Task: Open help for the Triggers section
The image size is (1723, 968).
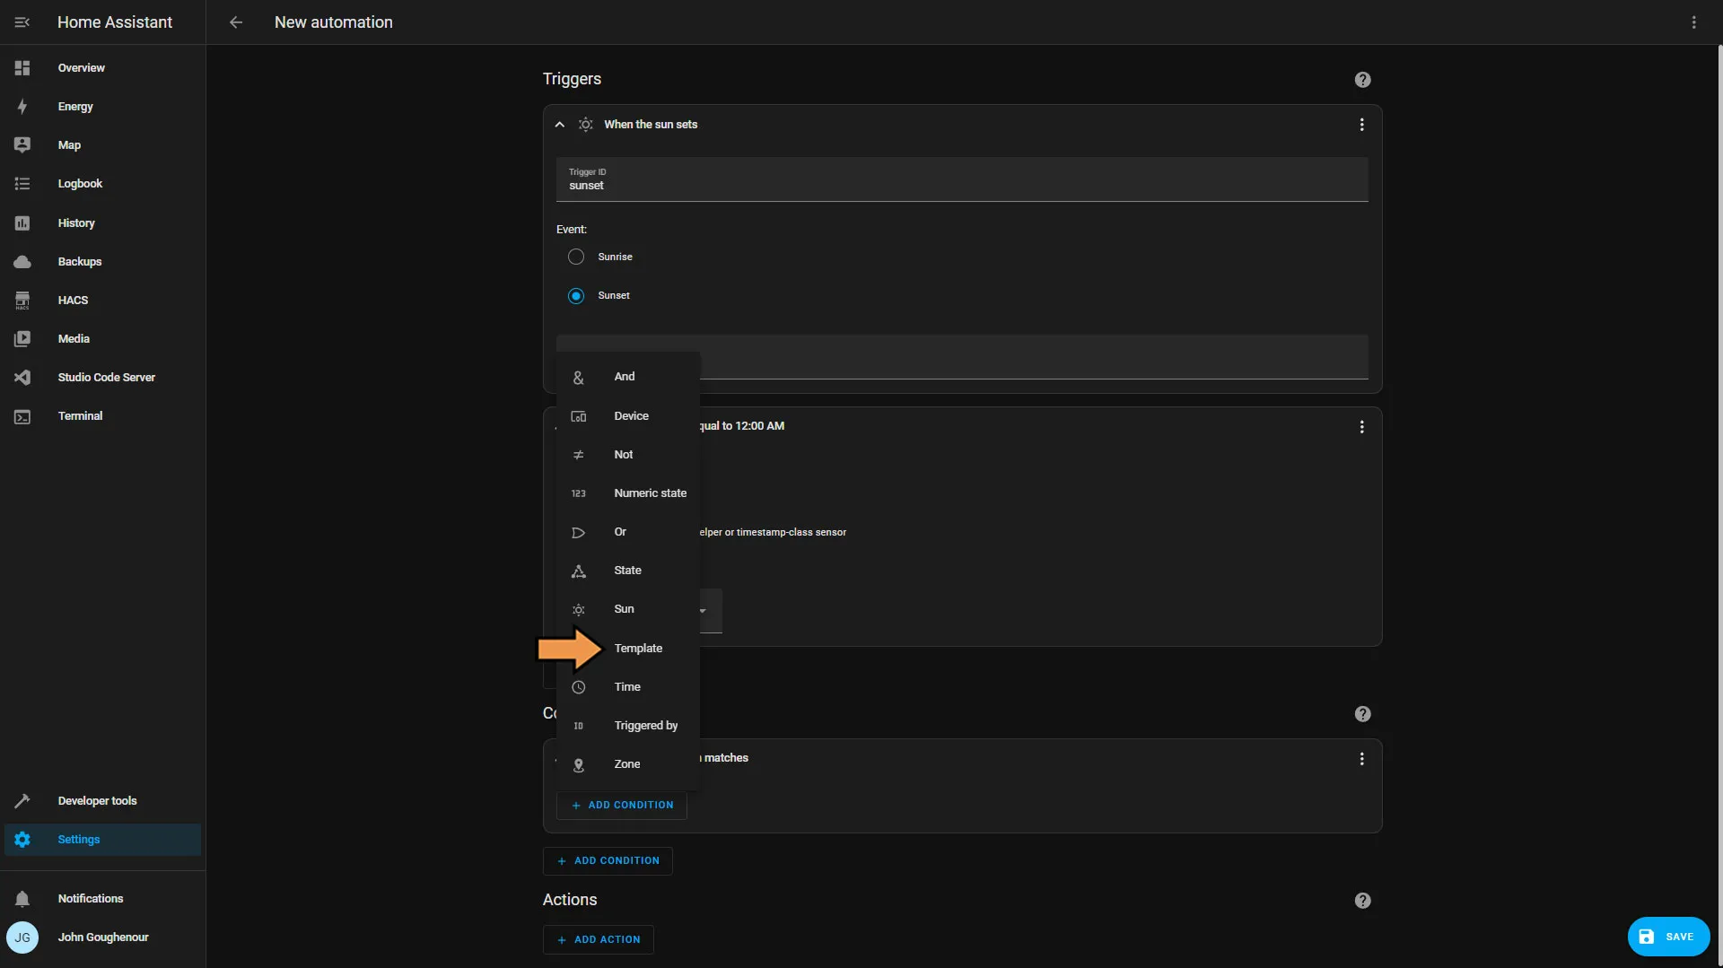Action: (1362, 80)
